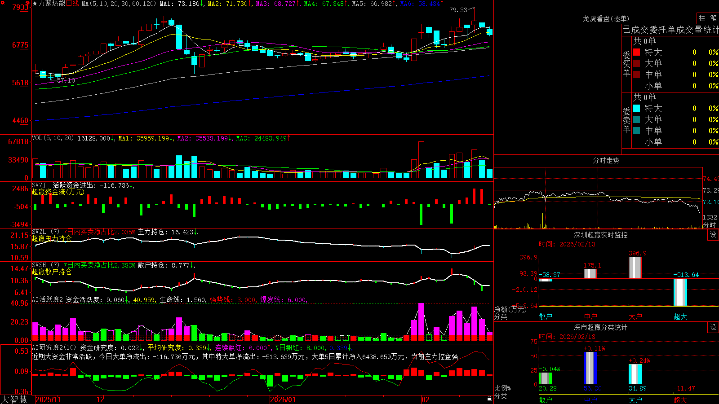Click the magenta MA3: 68.727 value
The image size is (719, 404).
[276, 4]
